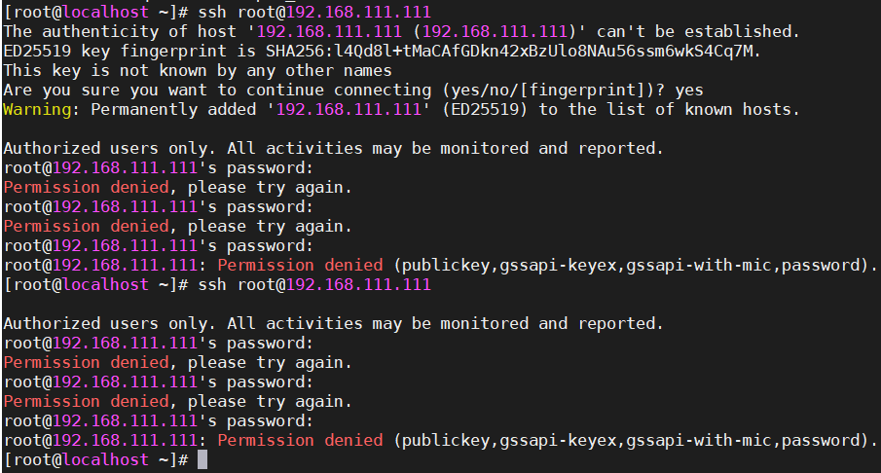
Task: Click the typed "yes" answer
Action: coord(688,90)
